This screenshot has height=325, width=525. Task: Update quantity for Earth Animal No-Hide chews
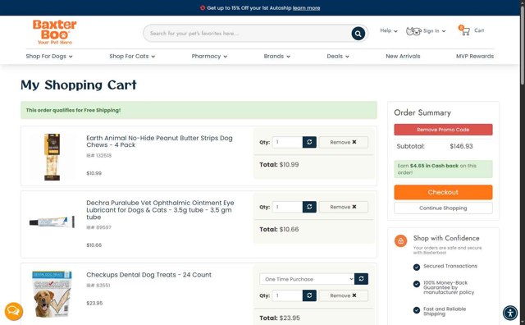309,142
